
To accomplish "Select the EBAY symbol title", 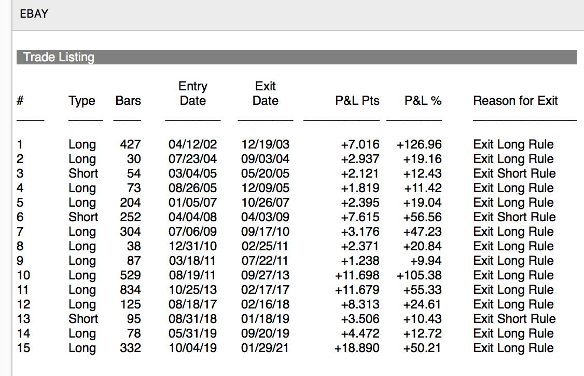I will [34, 14].
